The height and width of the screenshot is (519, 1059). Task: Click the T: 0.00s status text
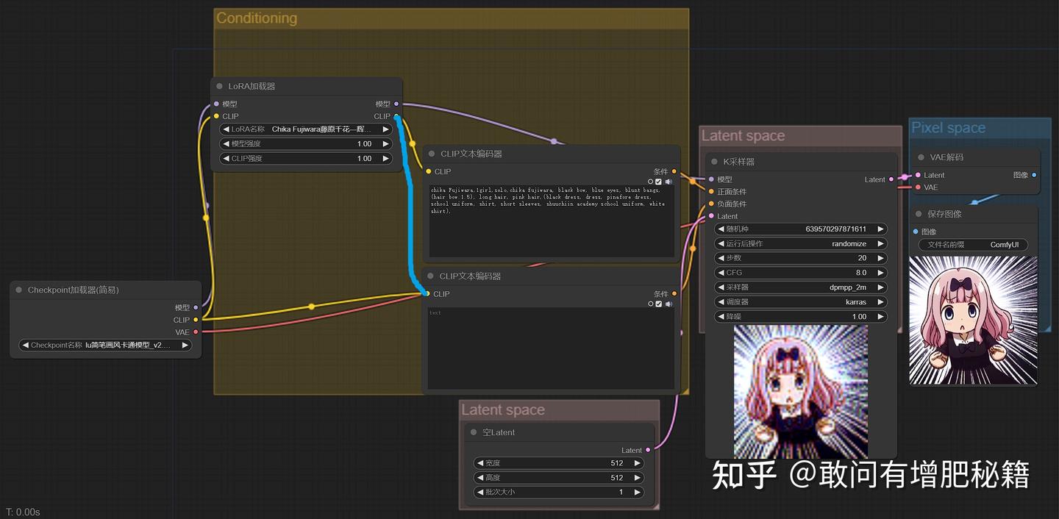(23, 512)
